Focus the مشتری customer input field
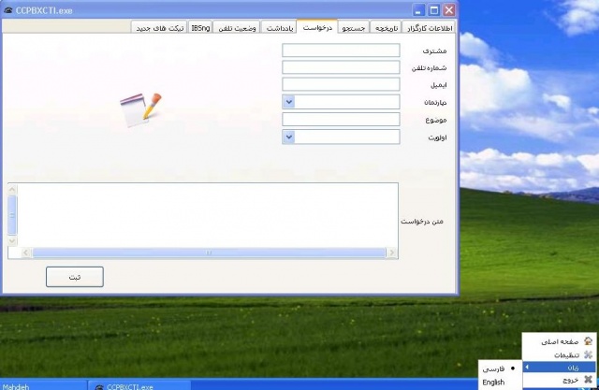 pyautogui.click(x=341, y=50)
